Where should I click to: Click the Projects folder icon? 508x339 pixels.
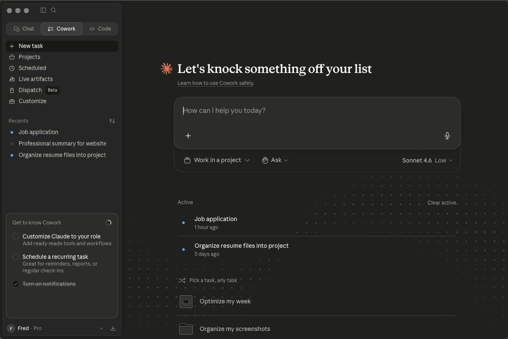tap(12, 57)
